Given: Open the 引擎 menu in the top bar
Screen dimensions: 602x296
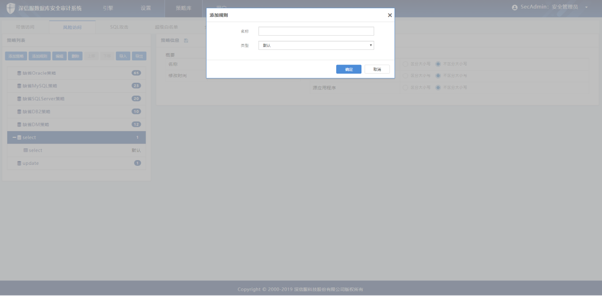Looking at the screenshot, I should (x=107, y=8).
